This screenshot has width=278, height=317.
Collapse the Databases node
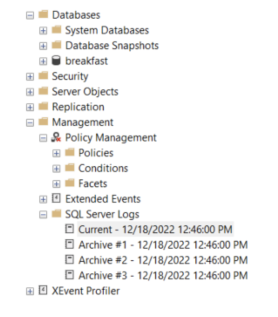click(30, 15)
